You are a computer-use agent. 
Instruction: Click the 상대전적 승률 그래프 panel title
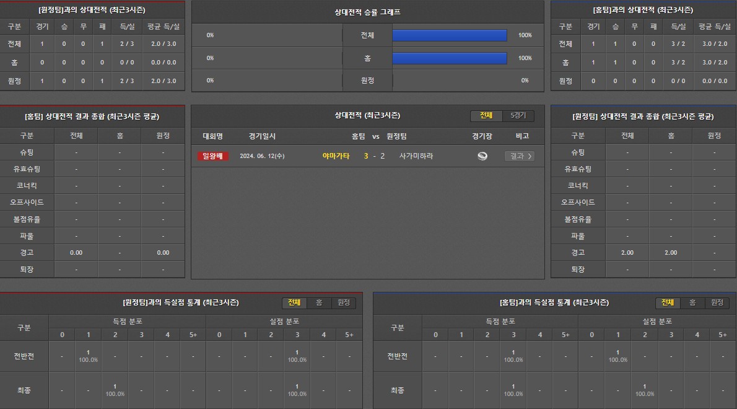point(367,12)
